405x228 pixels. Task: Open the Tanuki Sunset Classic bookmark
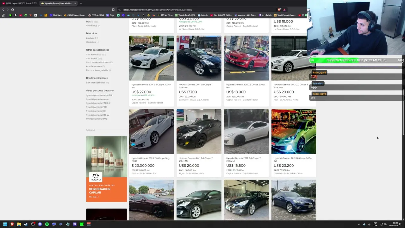coord(285,15)
